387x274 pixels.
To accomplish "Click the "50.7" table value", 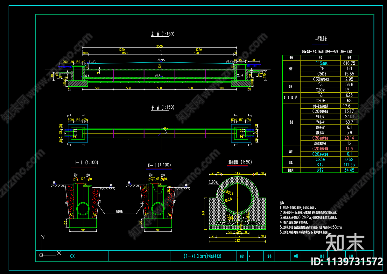I will (349, 122).
